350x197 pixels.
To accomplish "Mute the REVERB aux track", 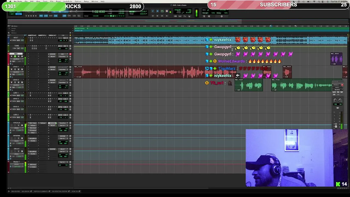I will click(x=22, y=138).
